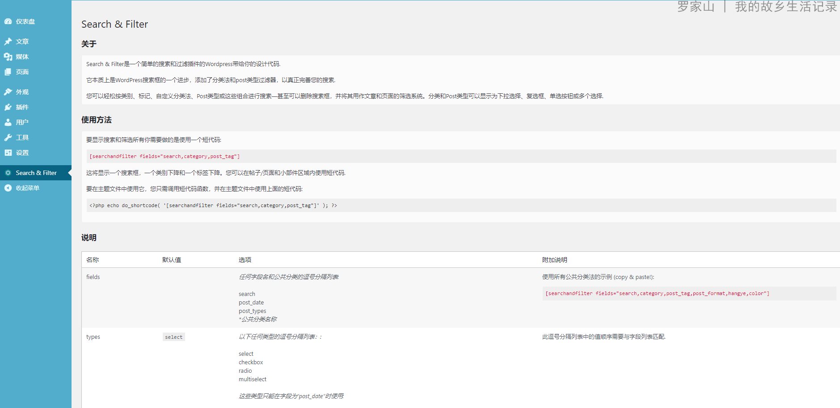Image resolution: width=840 pixels, height=408 pixels.
Task: Click the shortcode example with hangye,color
Action: 657,293
